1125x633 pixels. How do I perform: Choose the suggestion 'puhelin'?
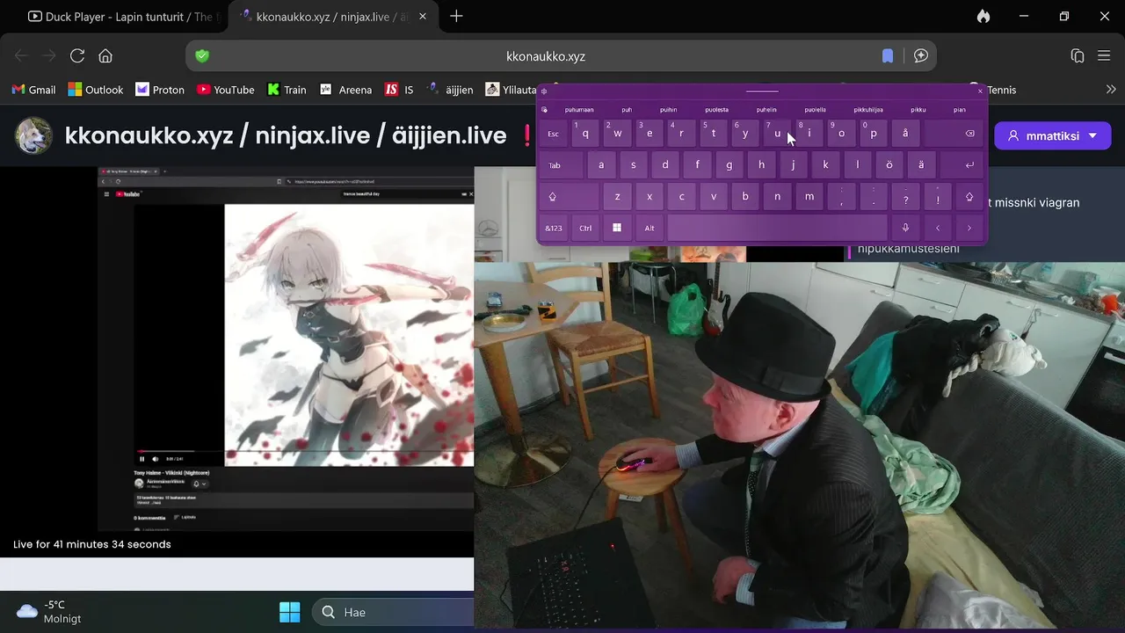pos(766,110)
